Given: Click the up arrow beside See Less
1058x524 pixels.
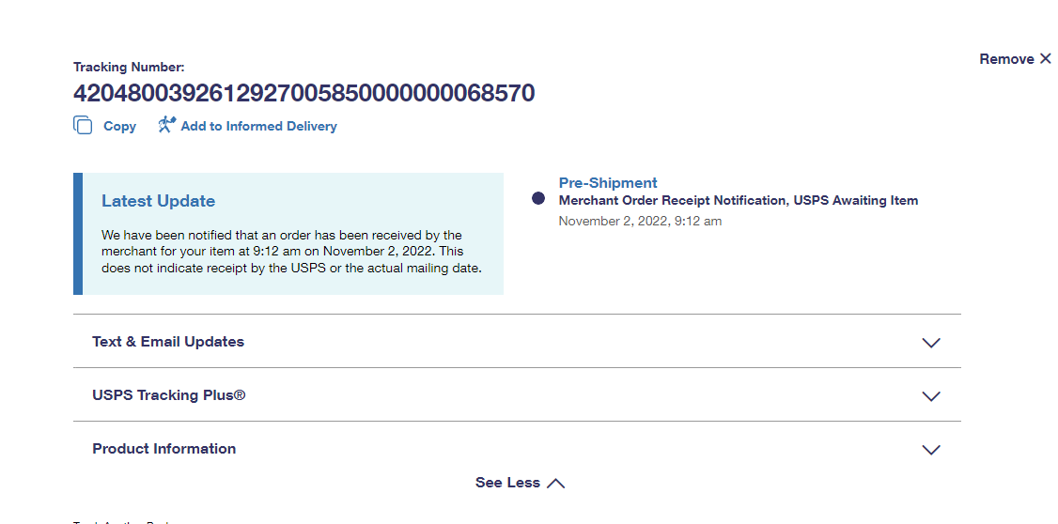Looking at the screenshot, I should pyautogui.click(x=555, y=483).
